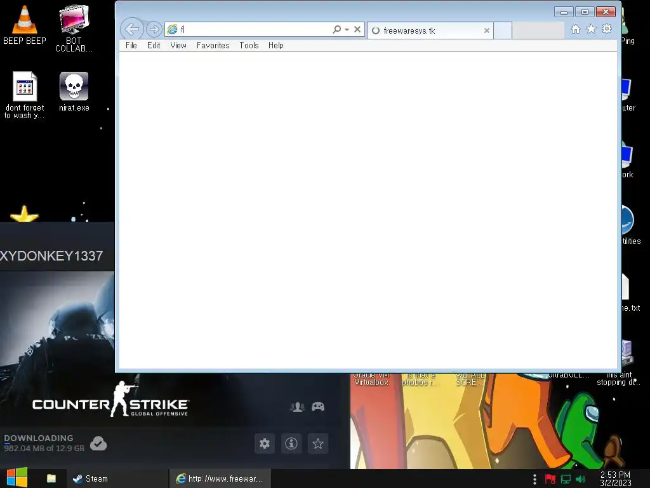This screenshot has height=488, width=650.
Task: Select the BOT COLLAB desktop icon
Action: [x=74, y=28]
